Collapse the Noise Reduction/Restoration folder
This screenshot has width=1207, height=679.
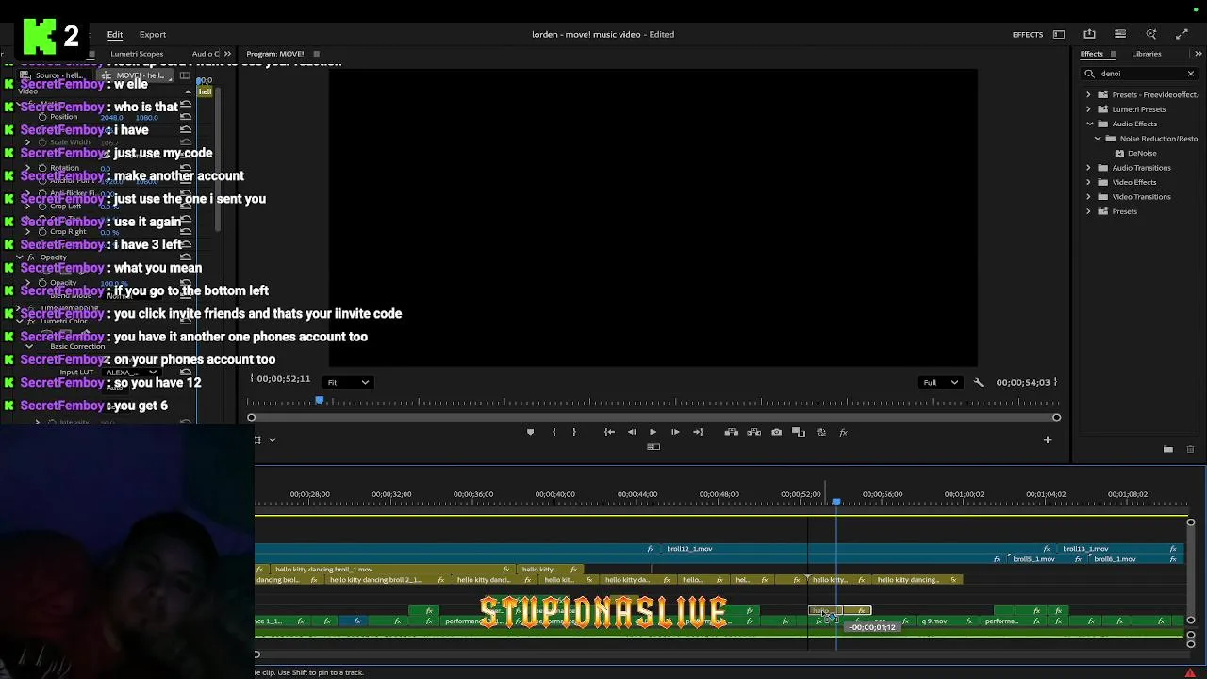1098,139
